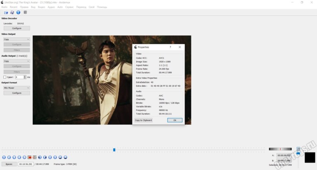
Task: Click the audio shift value spinner arrows
Action: pos(25,77)
